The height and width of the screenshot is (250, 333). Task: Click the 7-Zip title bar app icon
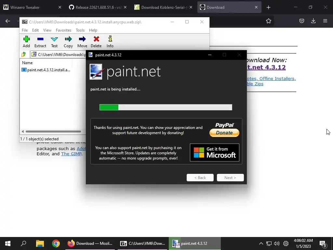tap(25, 22)
